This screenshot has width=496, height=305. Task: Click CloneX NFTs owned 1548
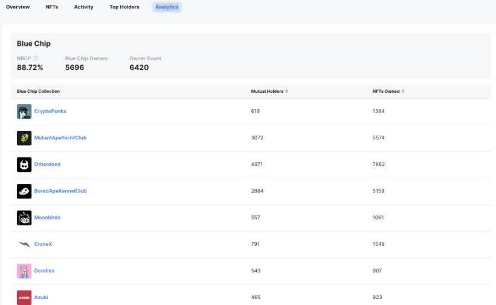click(378, 244)
